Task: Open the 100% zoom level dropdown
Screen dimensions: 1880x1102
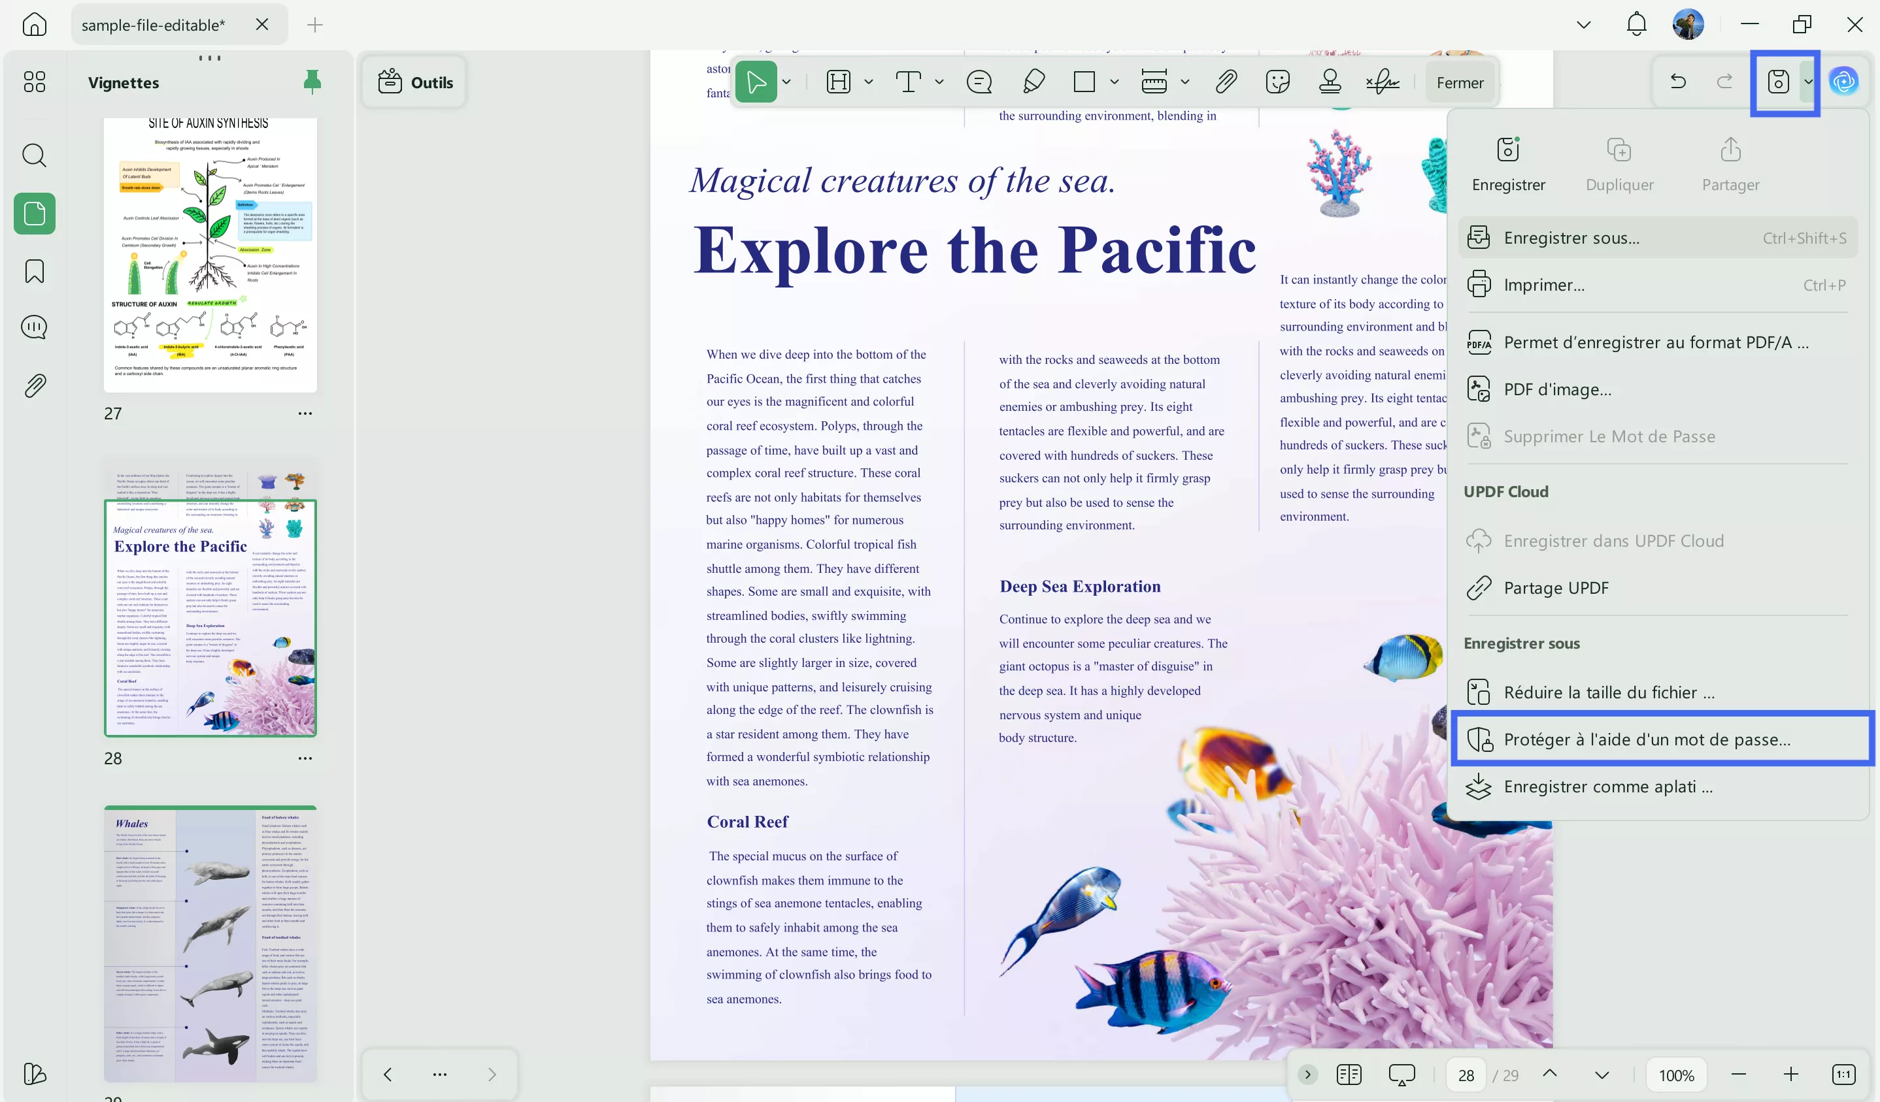Action: point(1676,1075)
